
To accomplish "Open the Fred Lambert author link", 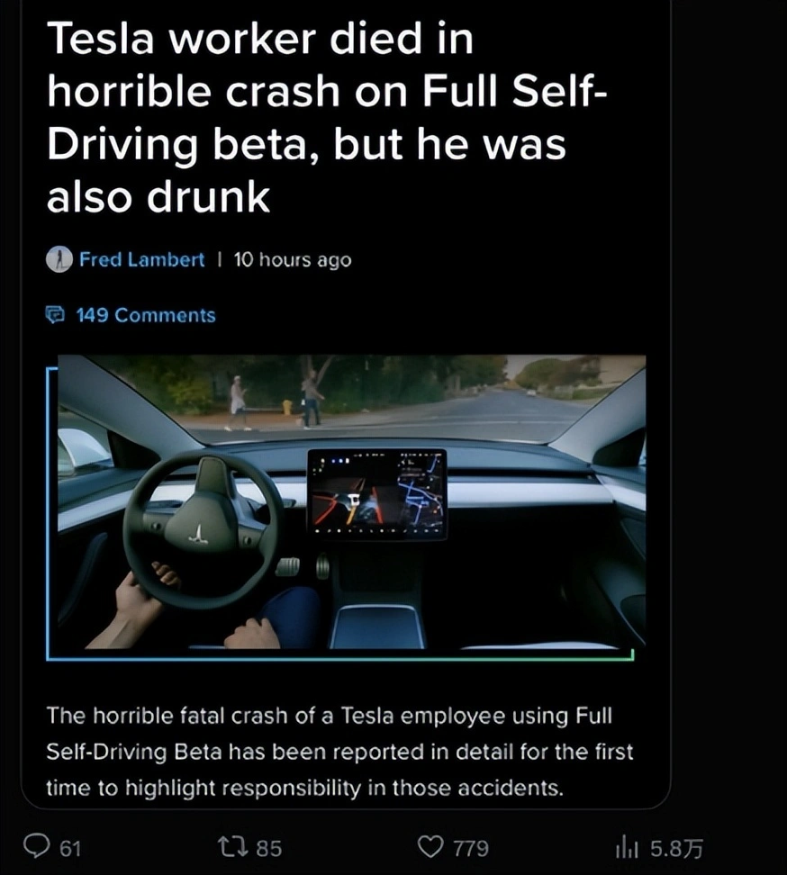I will [141, 259].
